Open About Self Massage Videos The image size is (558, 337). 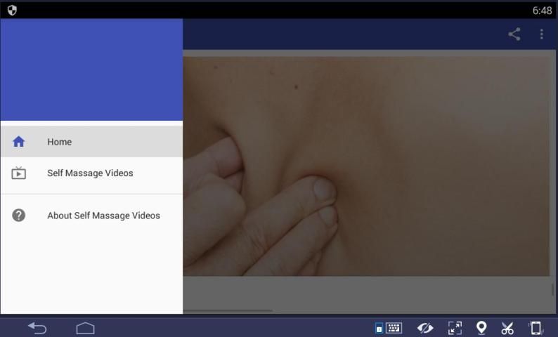[x=103, y=216]
